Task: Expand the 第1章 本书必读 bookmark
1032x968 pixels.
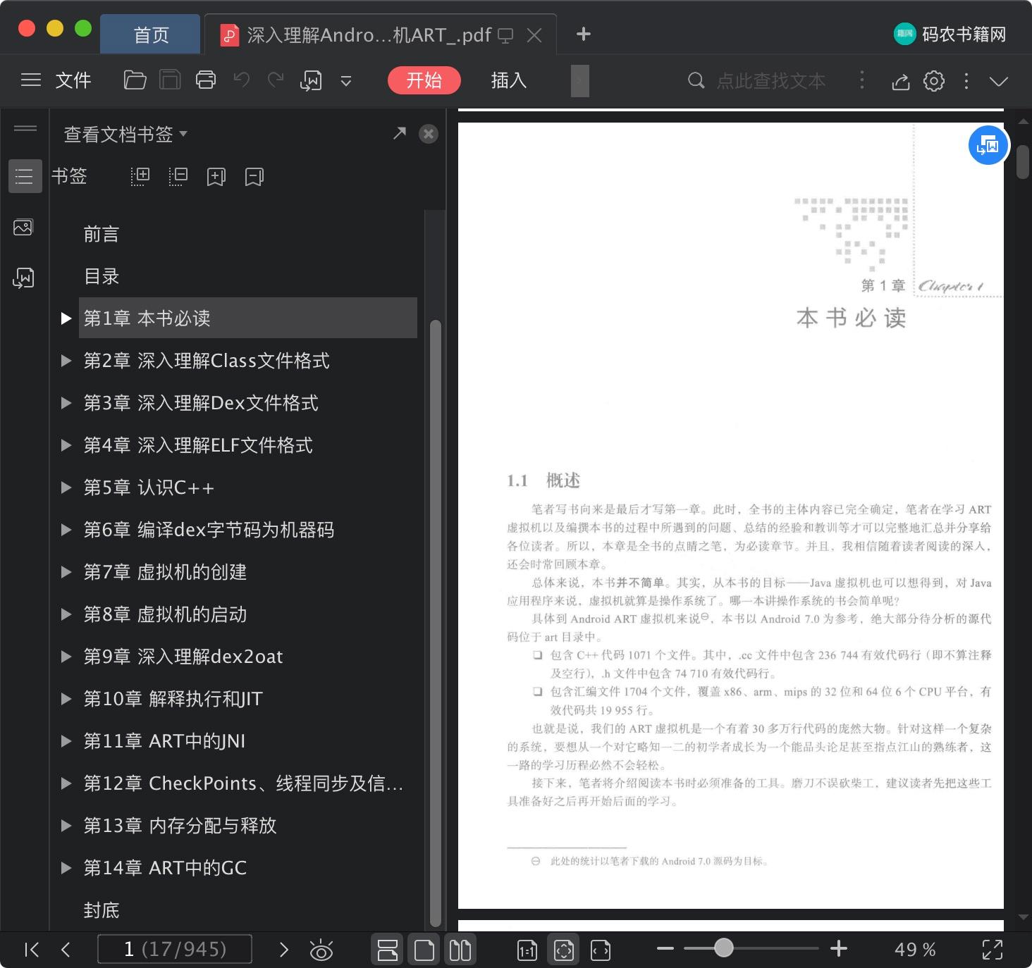Action: 66,318
